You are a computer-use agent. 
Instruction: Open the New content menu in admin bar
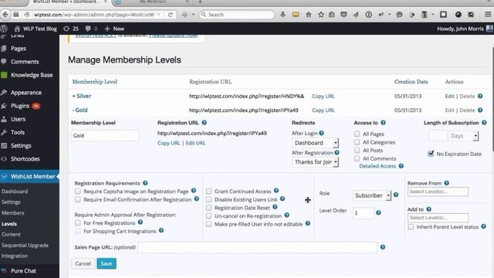115,29
